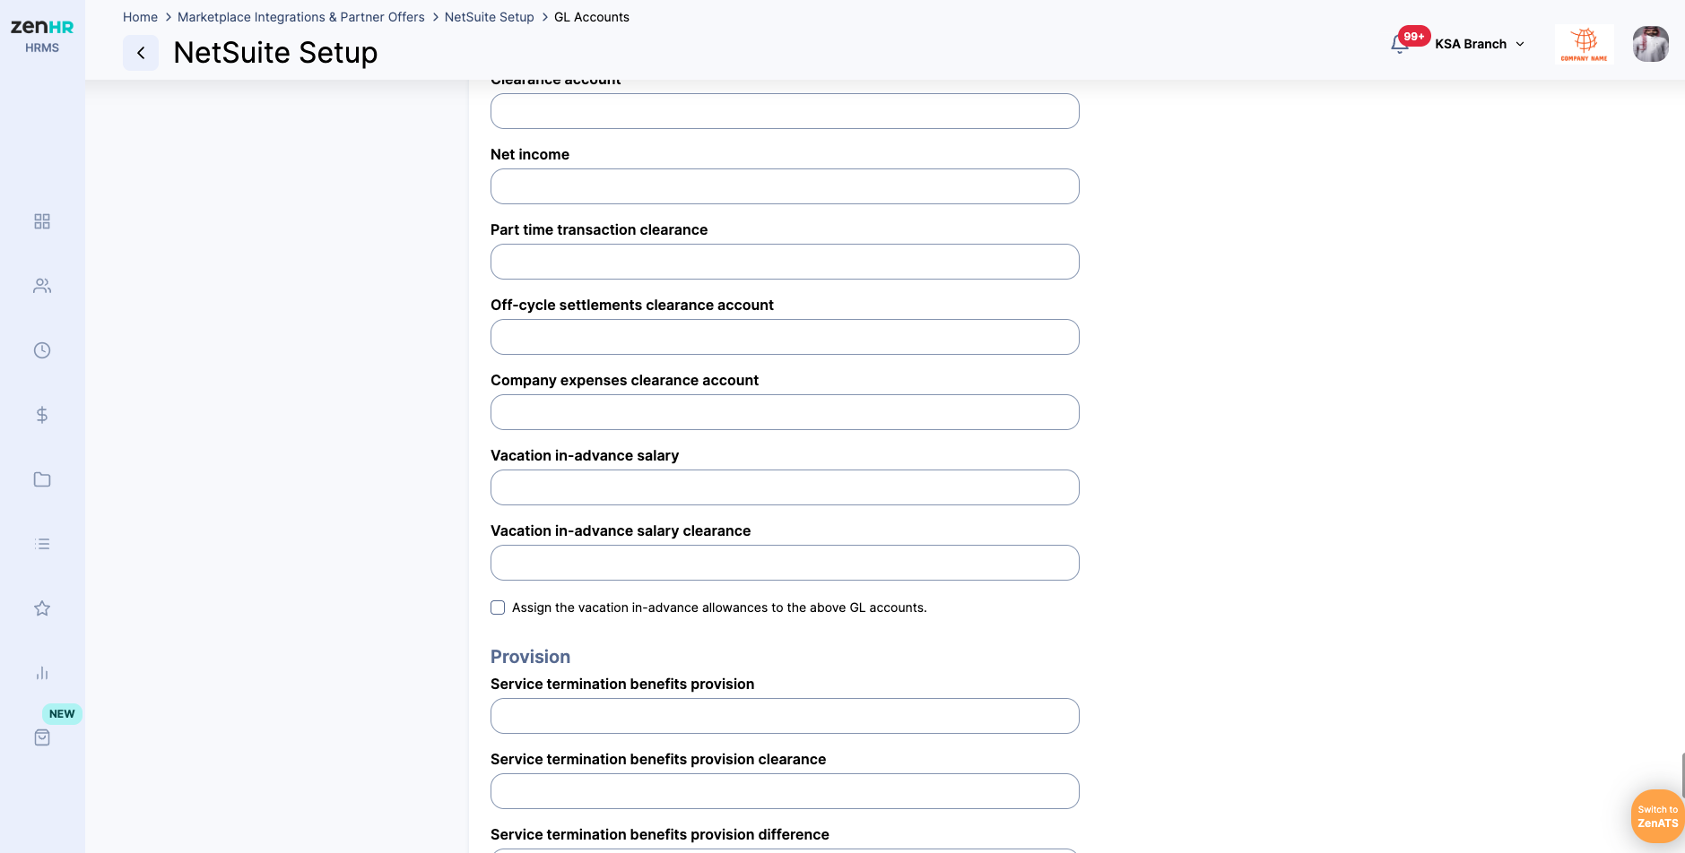Open NetSuite Setup breadcrumb link
Viewport: 1685px width, 853px height.
click(490, 17)
